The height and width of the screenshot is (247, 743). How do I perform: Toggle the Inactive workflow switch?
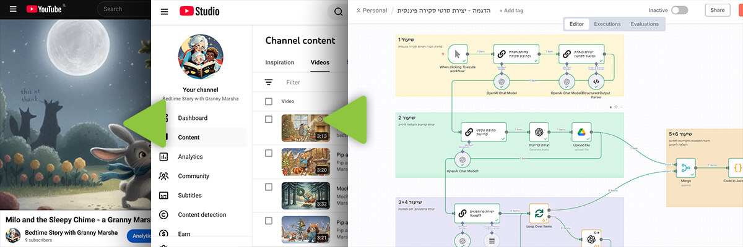click(679, 10)
